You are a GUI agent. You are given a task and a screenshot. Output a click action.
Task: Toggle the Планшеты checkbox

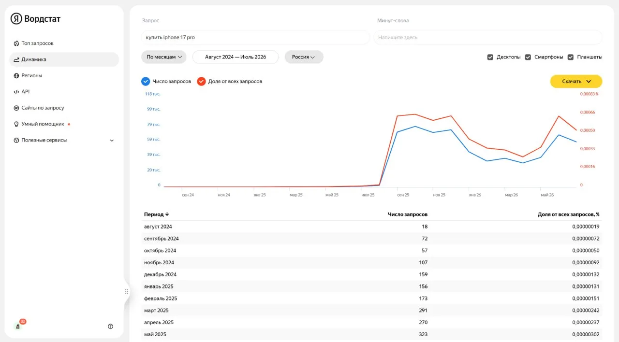tap(571, 57)
